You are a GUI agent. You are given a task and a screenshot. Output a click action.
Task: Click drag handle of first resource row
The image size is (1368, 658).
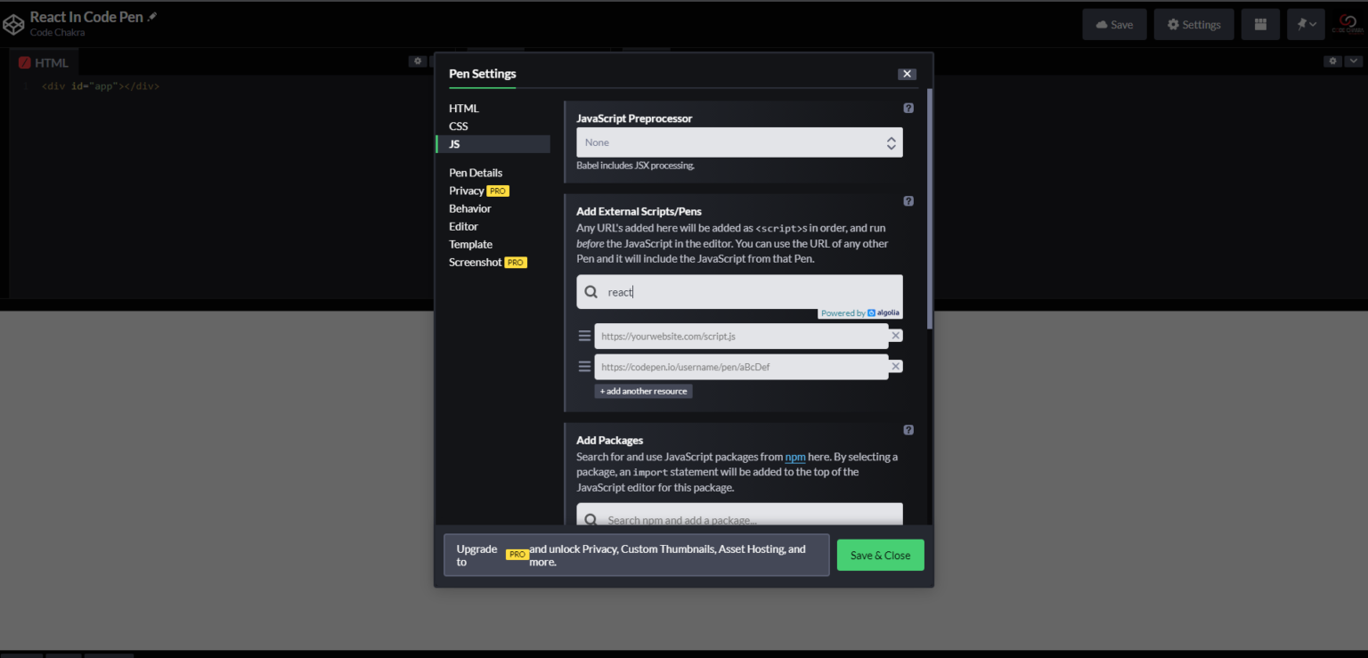[x=585, y=336]
